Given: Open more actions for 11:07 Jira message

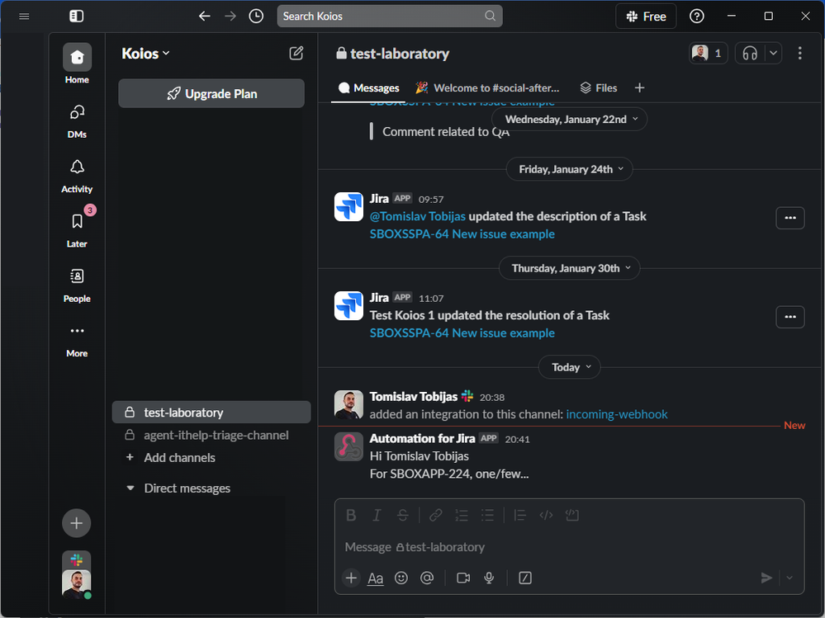Looking at the screenshot, I should click(789, 317).
